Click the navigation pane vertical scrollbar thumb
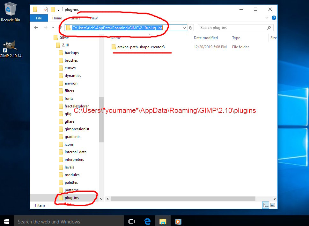 tap(101, 120)
